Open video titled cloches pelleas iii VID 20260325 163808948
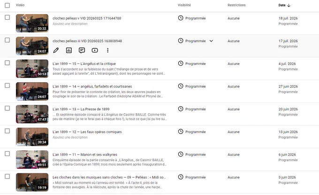 (87, 41)
